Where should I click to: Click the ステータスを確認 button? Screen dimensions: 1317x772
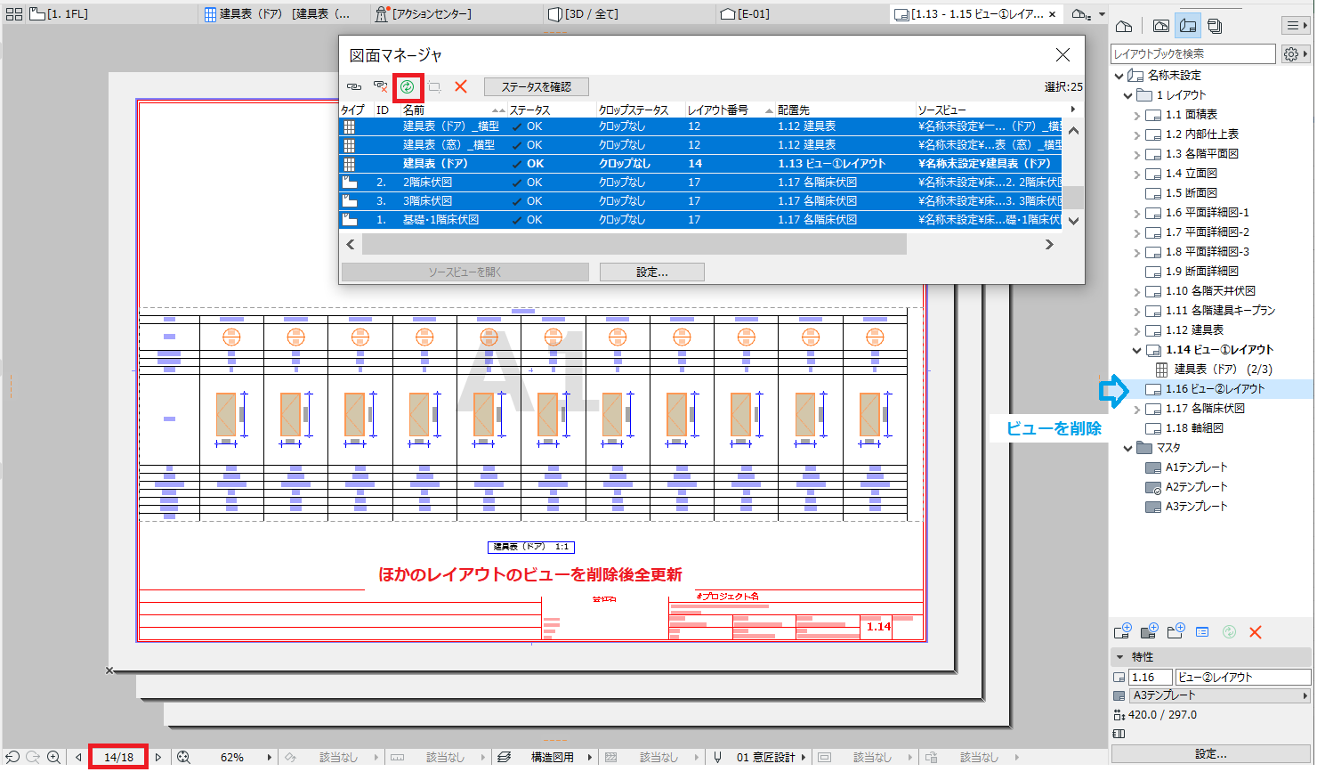[x=537, y=86]
